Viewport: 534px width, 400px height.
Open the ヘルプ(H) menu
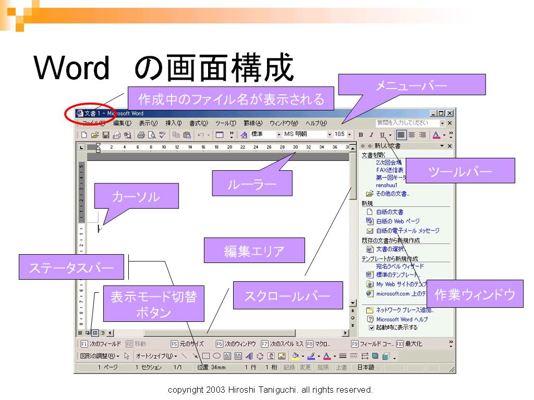[x=316, y=123]
